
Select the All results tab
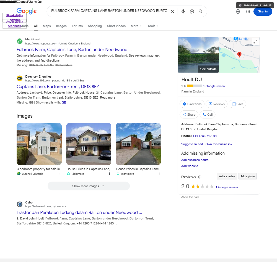[x=36, y=26]
